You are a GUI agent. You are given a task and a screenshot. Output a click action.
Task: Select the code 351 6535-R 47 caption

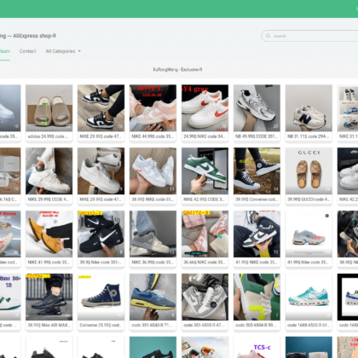(x=205, y=325)
